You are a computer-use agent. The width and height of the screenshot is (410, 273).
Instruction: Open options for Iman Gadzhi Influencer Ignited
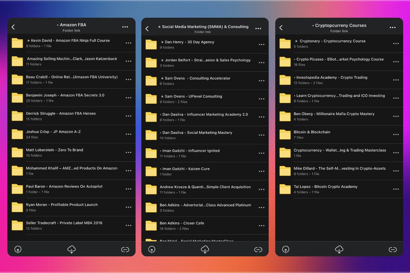coord(262,153)
